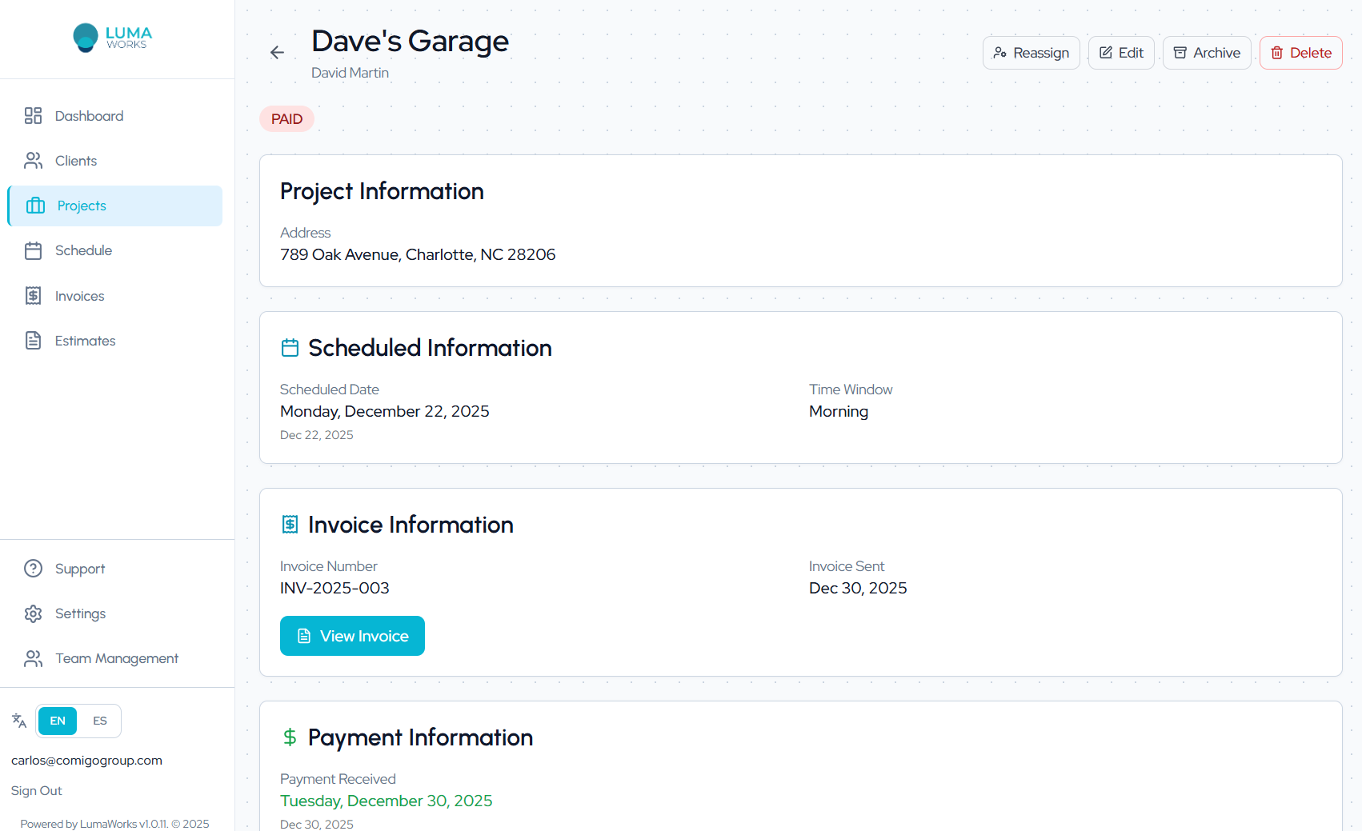Select the Clients people icon

(x=33, y=160)
